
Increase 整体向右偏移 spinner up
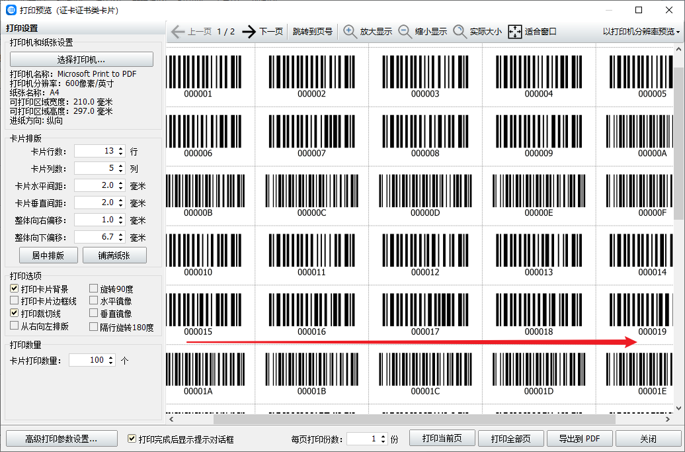click(x=121, y=217)
